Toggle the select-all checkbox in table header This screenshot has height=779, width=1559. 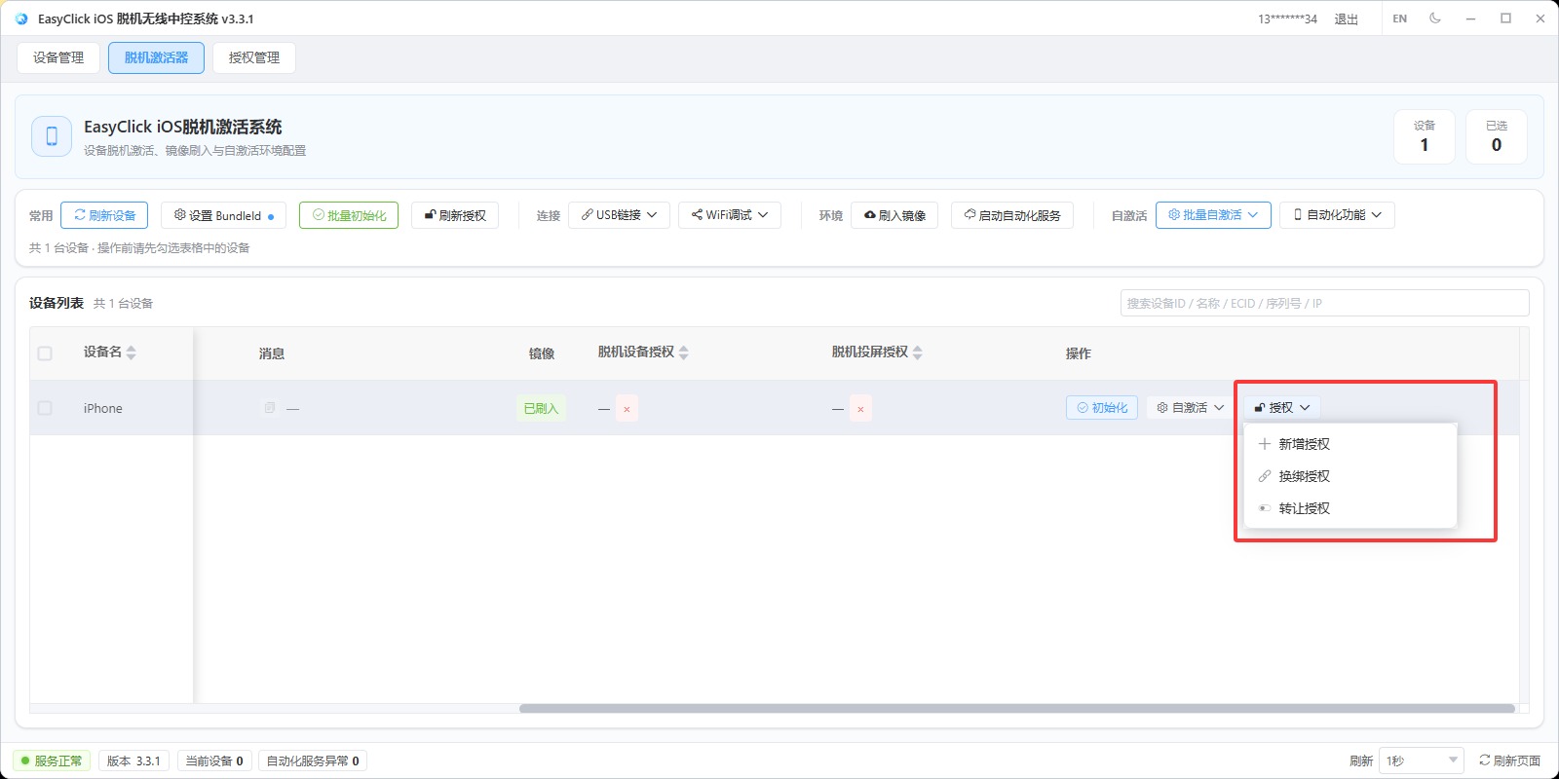pyautogui.click(x=45, y=353)
